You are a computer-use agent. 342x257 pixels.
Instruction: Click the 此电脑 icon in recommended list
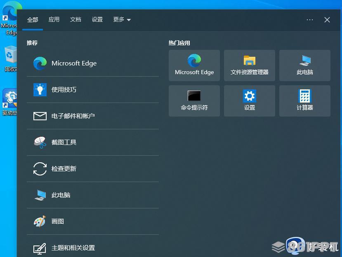point(40,195)
